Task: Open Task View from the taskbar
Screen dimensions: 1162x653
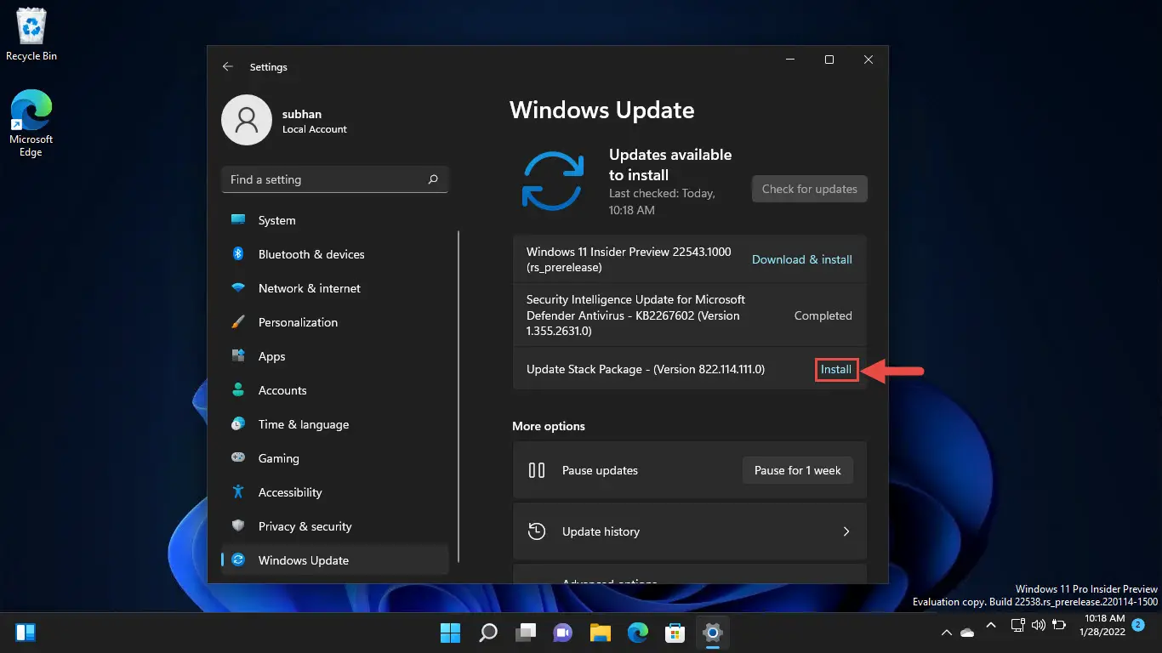Action: [526, 633]
